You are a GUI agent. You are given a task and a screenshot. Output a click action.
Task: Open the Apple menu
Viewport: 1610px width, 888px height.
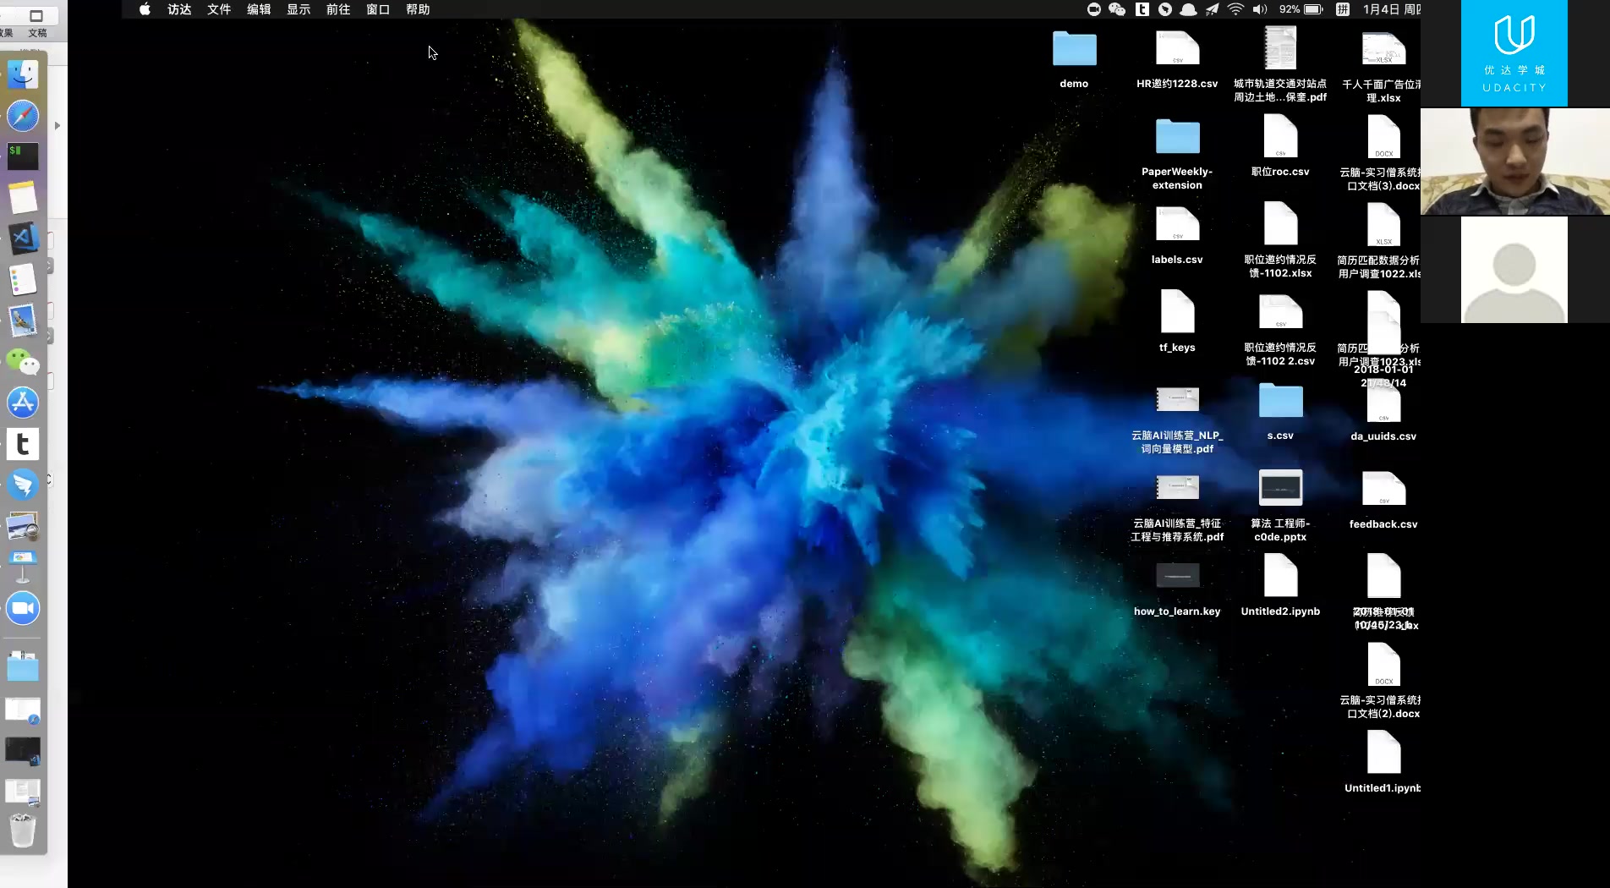pyautogui.click(x=145, y=9)
